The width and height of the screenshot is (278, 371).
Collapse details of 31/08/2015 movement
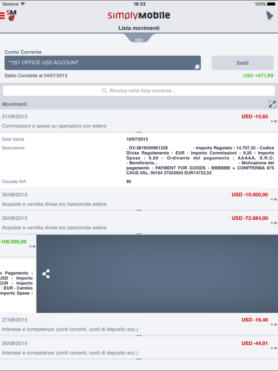[139, 132]
